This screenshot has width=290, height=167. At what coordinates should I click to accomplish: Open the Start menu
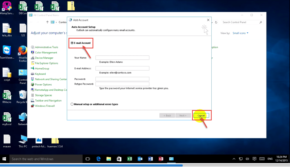(x=4, y=159)
